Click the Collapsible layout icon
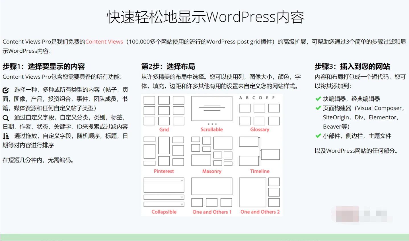 (164, 192)
